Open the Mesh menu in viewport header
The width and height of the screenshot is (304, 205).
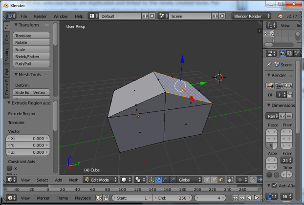[x=73, y=180]
